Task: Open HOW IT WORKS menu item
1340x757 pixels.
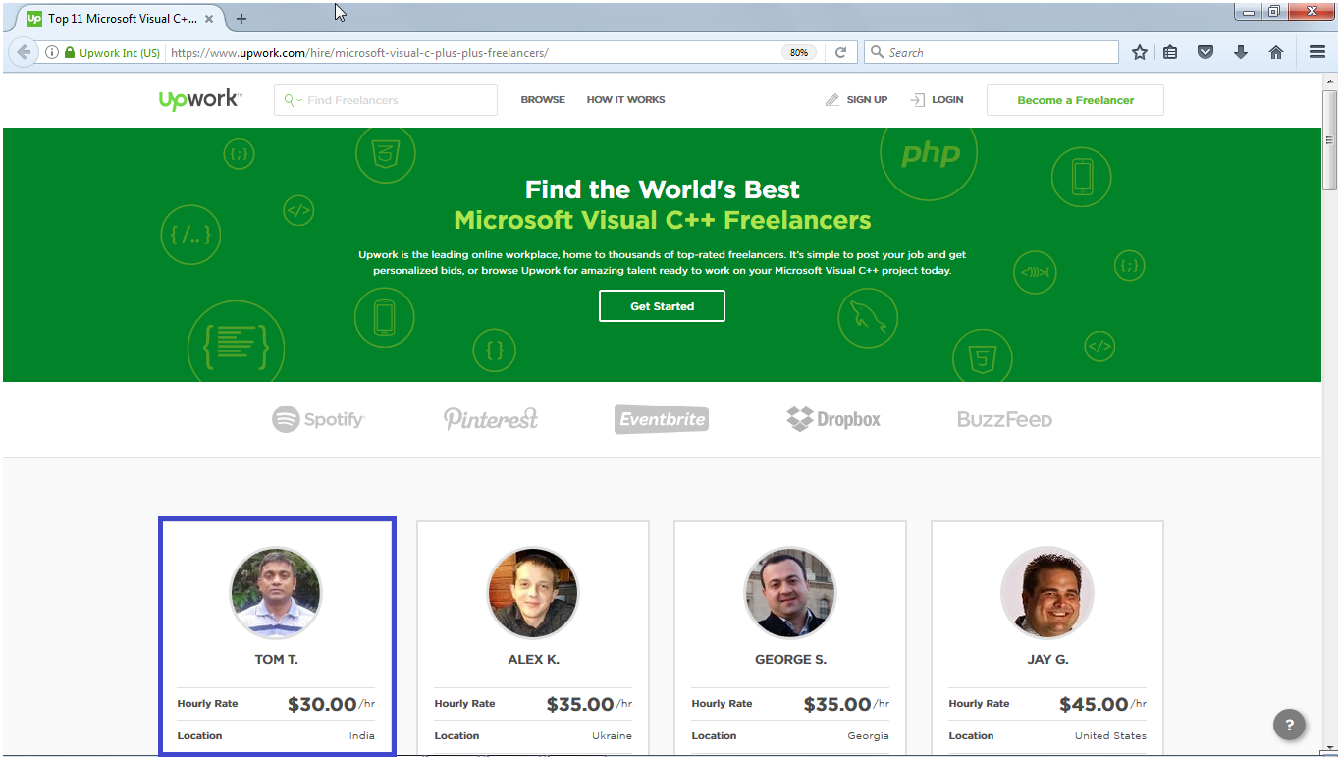Action: 625,100
